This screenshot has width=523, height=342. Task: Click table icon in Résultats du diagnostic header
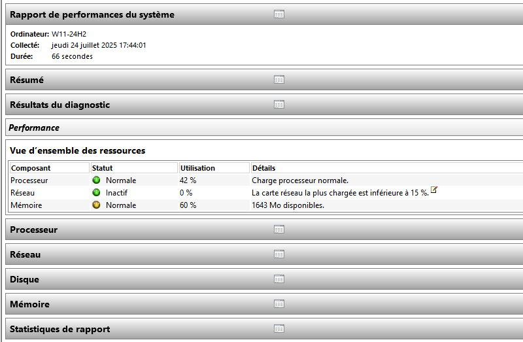coord(279,105)
